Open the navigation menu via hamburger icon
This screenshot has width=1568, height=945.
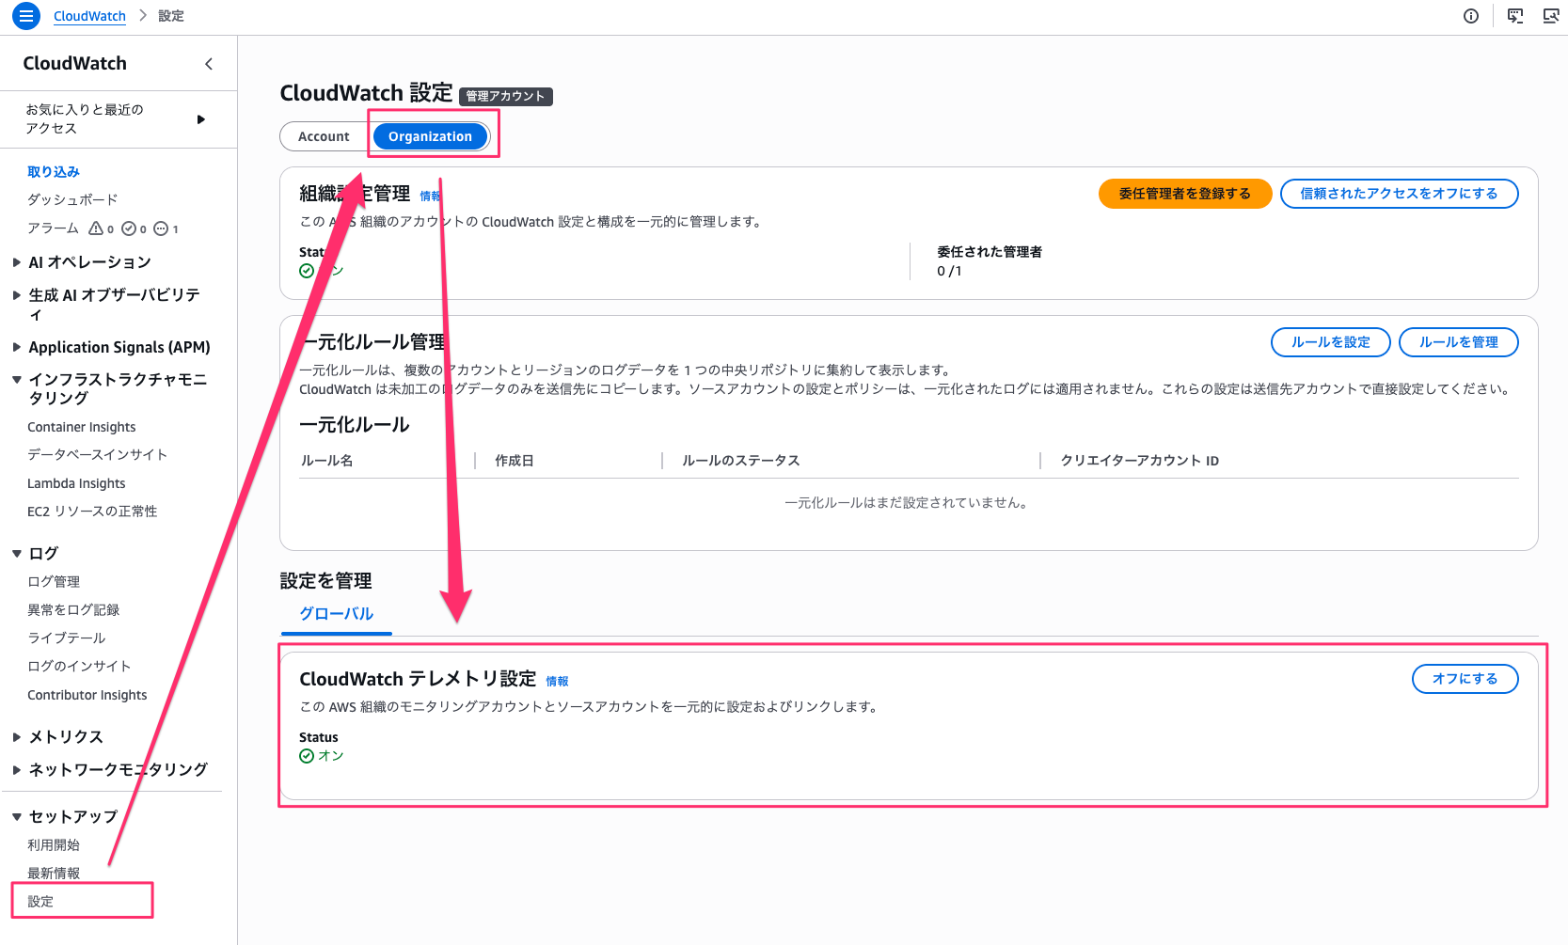[x=25, y=16]
